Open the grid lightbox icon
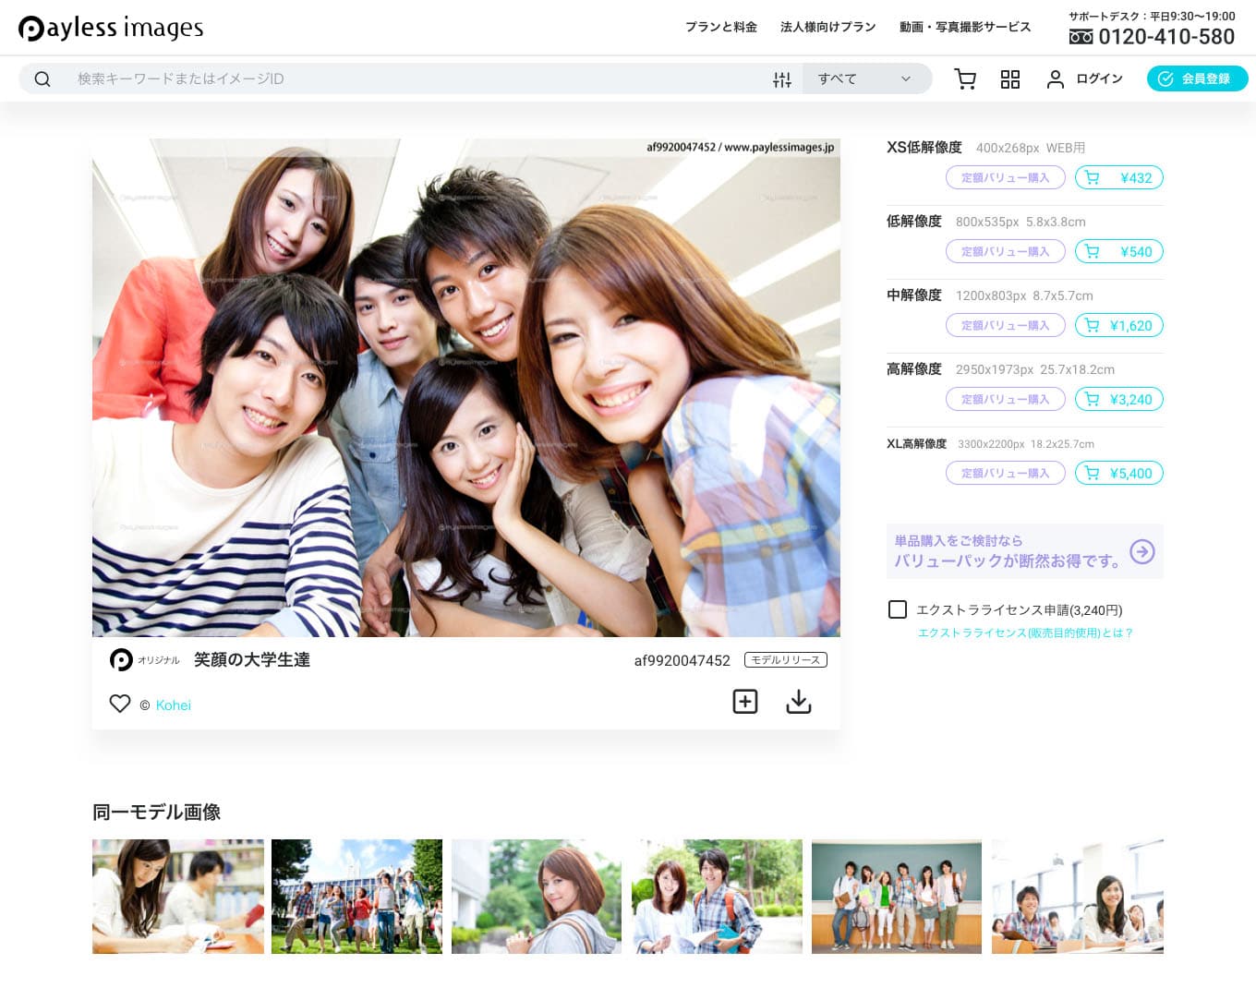1256x988 pixels. point(1010,79)
